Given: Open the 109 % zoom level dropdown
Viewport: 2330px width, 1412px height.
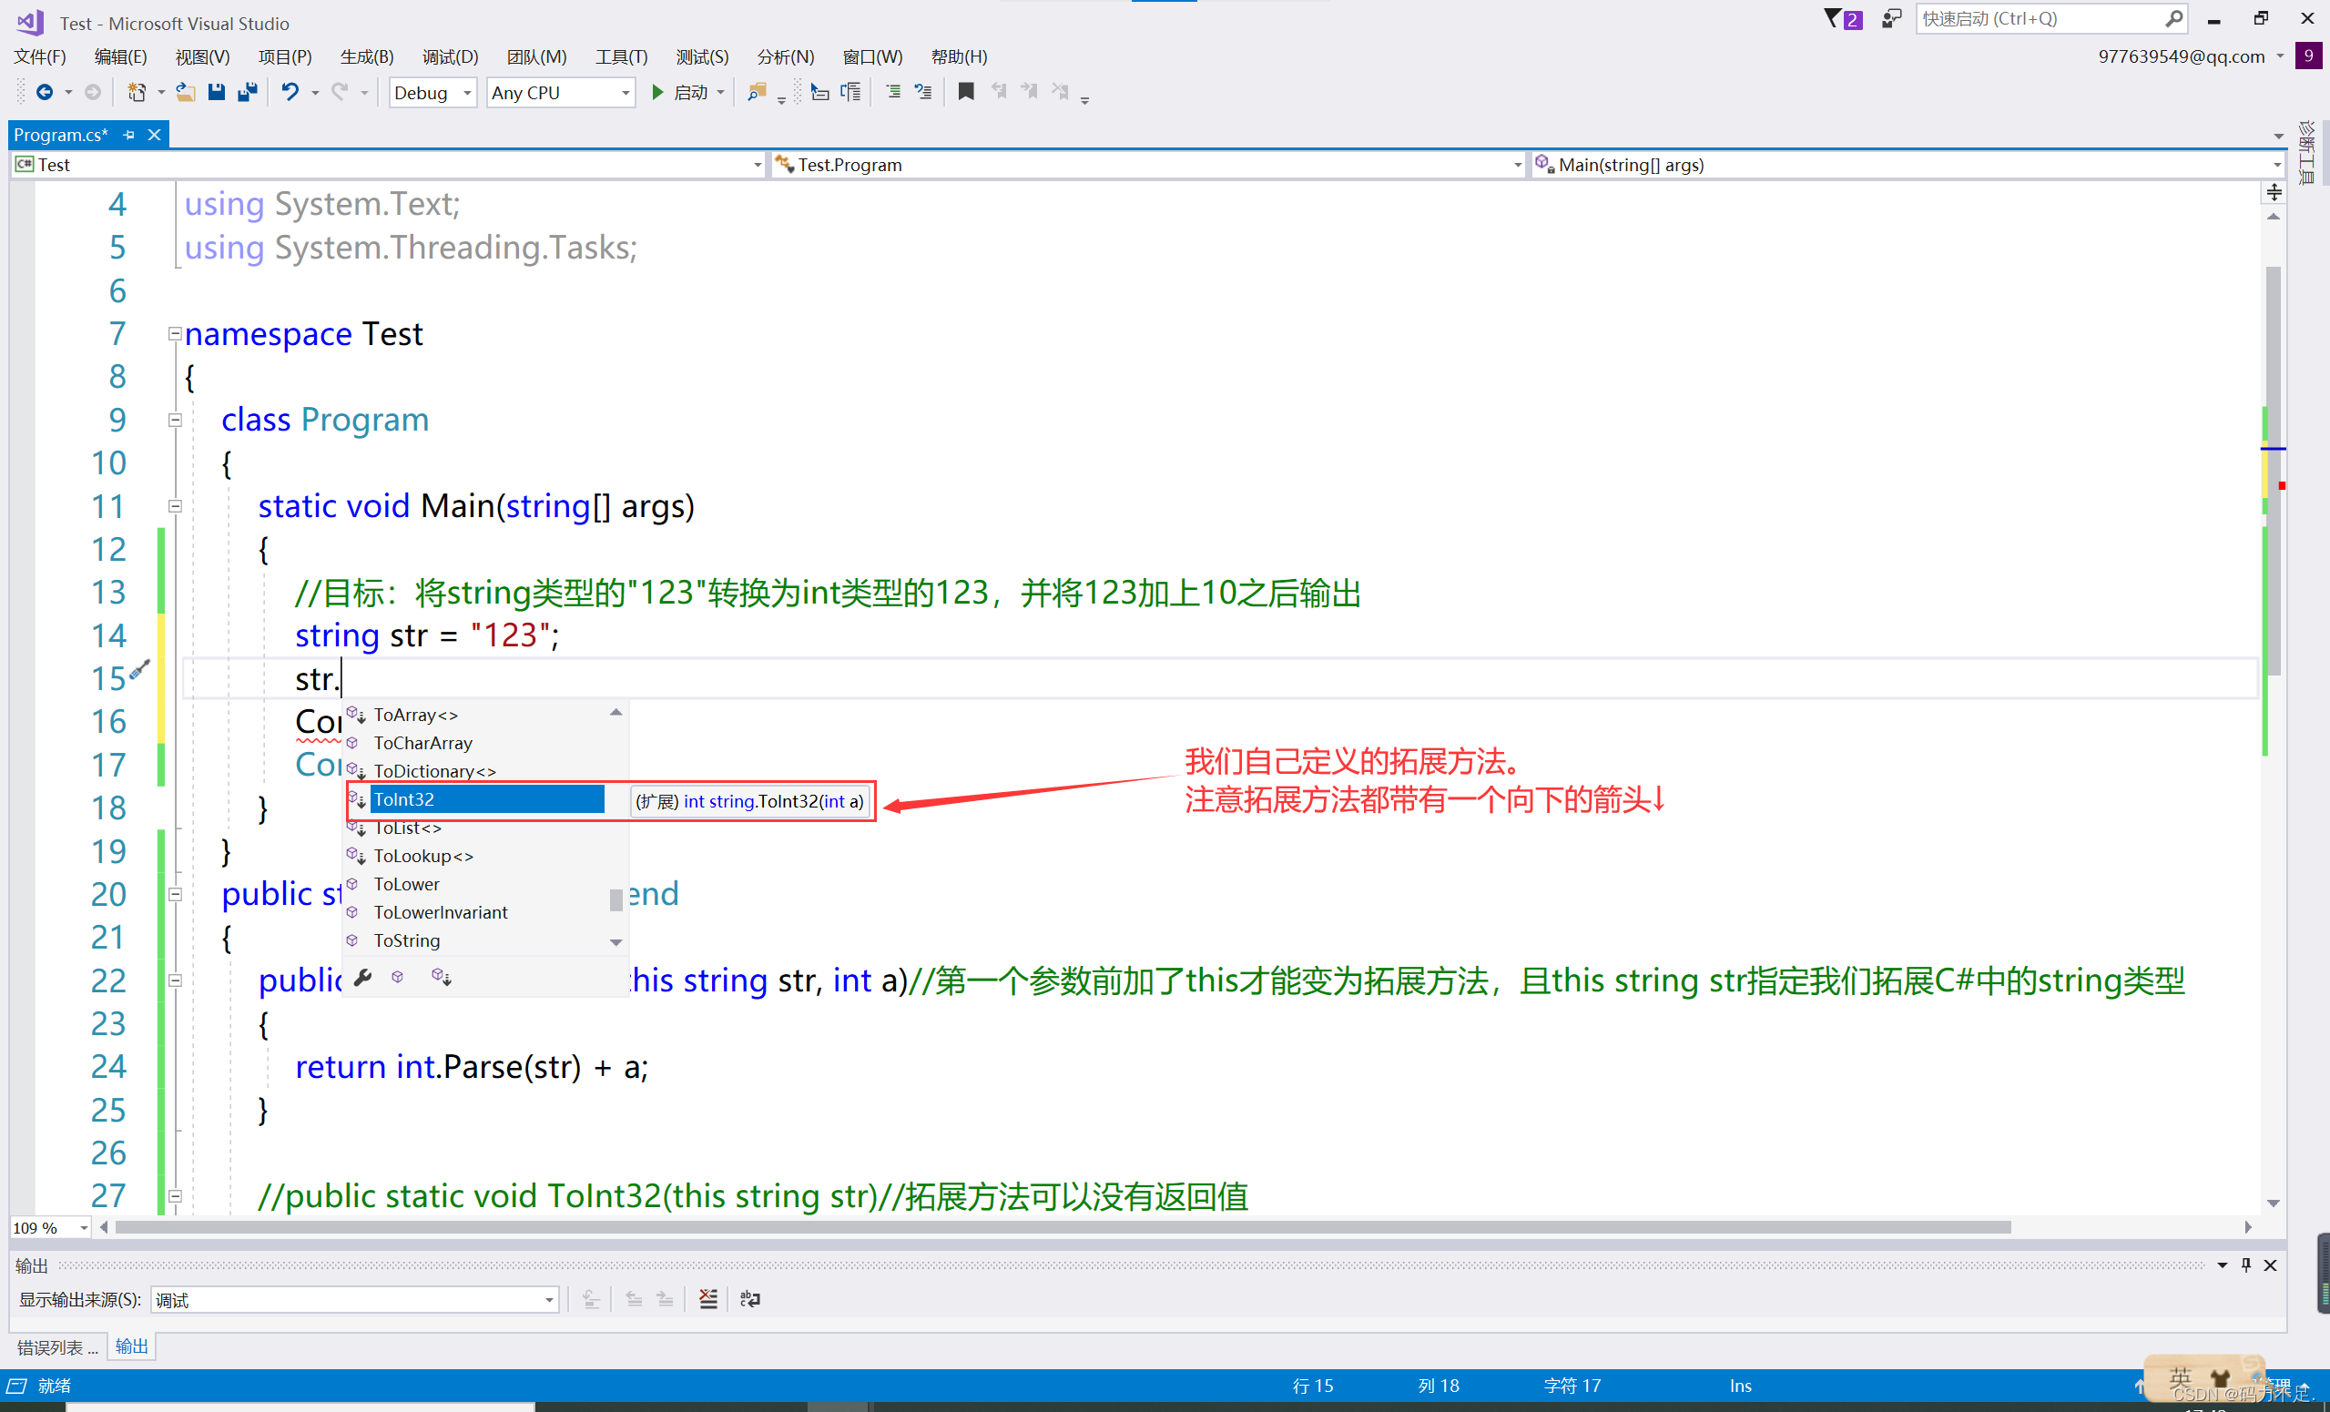Looking at the screenshot, I should (51, 1226).
